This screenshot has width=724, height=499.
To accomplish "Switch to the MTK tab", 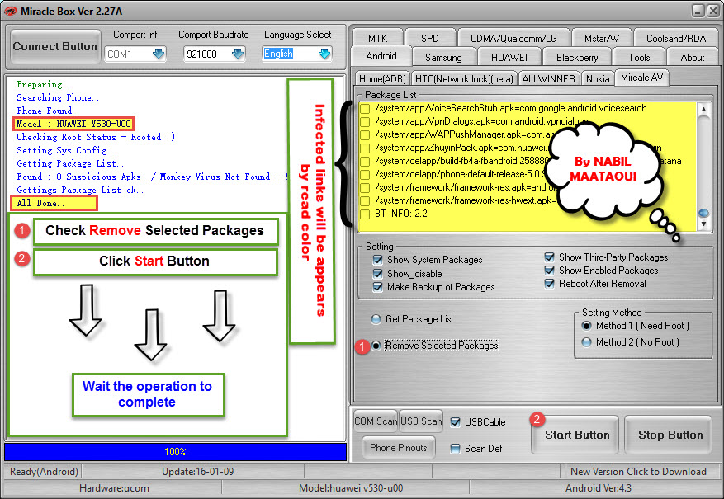I will 378,38.
